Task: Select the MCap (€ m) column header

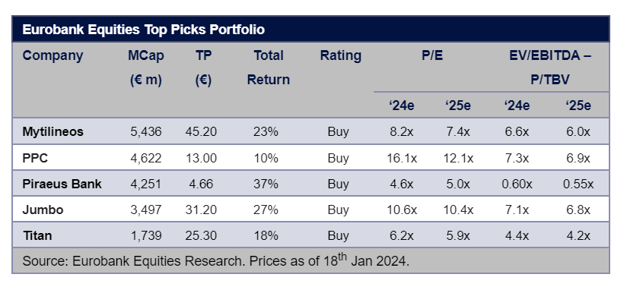Action: click(x=146, y=68)
